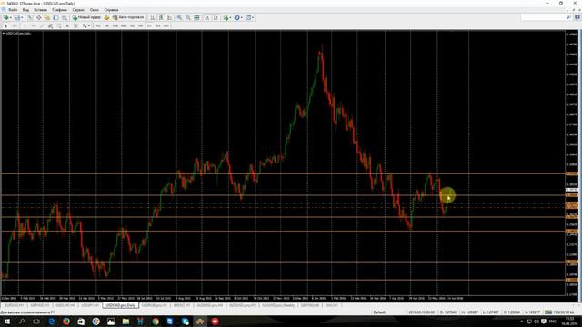Switch chart to bar chart
The height and width of the screenshot is (327, 582).
(x=152, y=17)
